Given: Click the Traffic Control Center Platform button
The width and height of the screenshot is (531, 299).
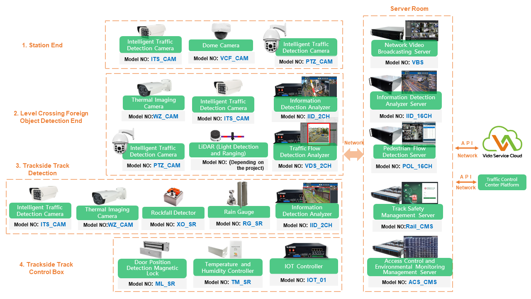Looking at the screenshot, I should (502, 182).
